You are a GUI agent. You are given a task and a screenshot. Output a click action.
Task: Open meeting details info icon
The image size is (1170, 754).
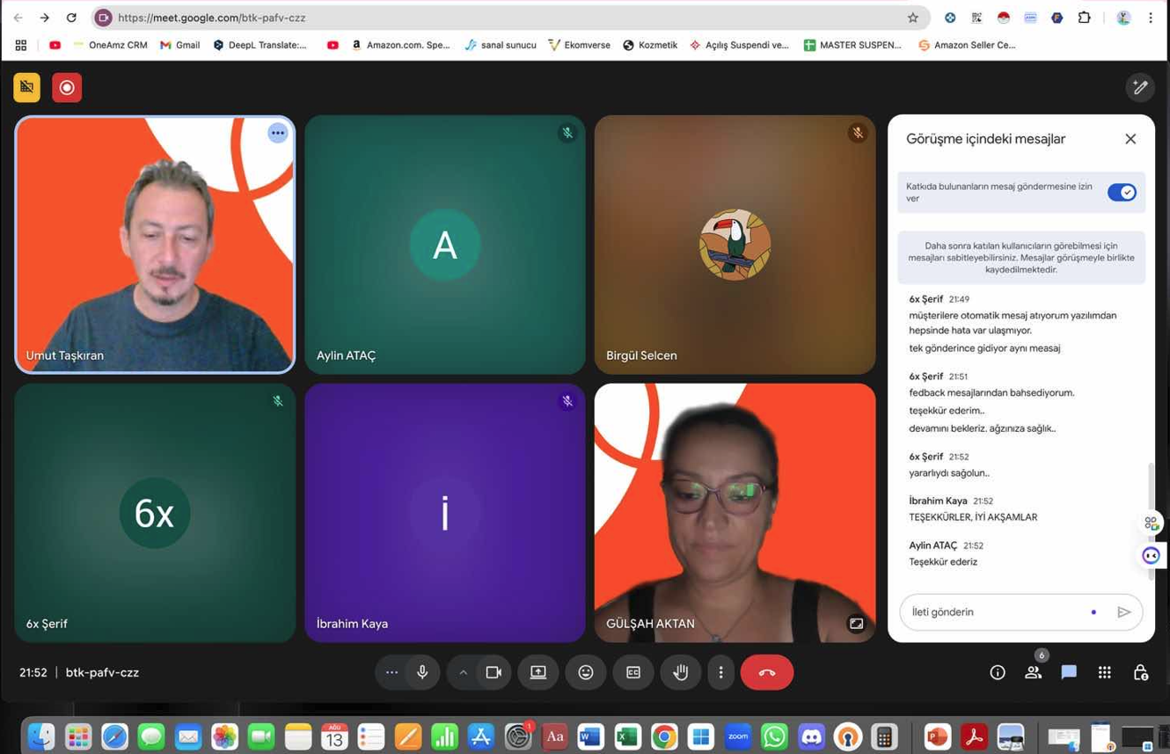998,672
